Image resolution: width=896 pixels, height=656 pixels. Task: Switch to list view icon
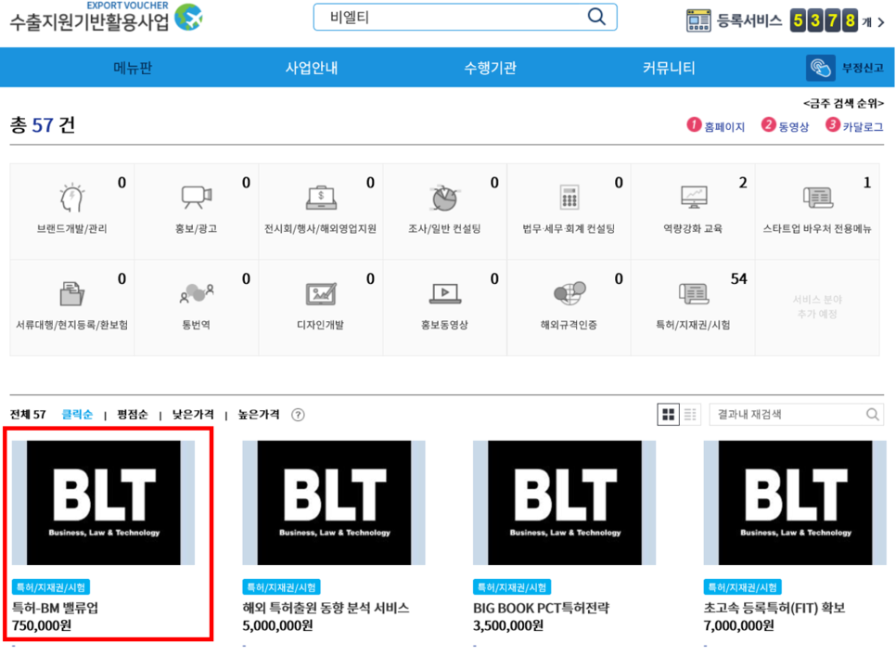pyautogui.click(x=690, y=414)
